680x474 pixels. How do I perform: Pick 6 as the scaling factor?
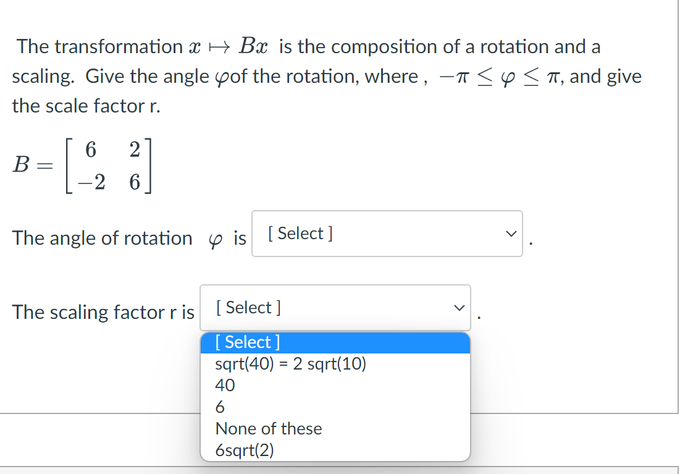220,407
